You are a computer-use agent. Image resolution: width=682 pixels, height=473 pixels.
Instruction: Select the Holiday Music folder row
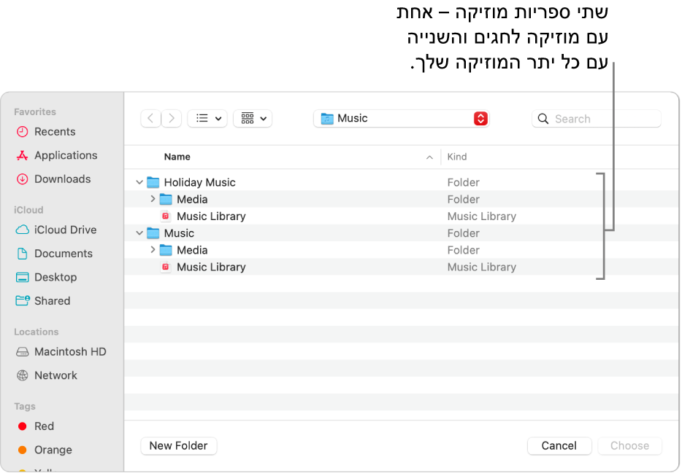point(402,182)
